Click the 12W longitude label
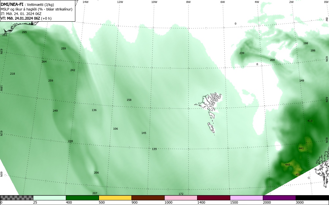 pyautogui.click(x=120, y=2)
